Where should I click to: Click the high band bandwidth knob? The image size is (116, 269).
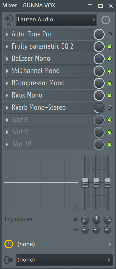tap(108, 230)
